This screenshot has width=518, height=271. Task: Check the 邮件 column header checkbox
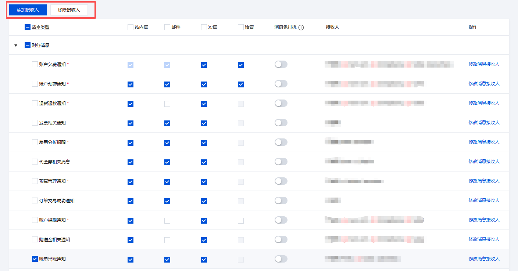point(167,27)
